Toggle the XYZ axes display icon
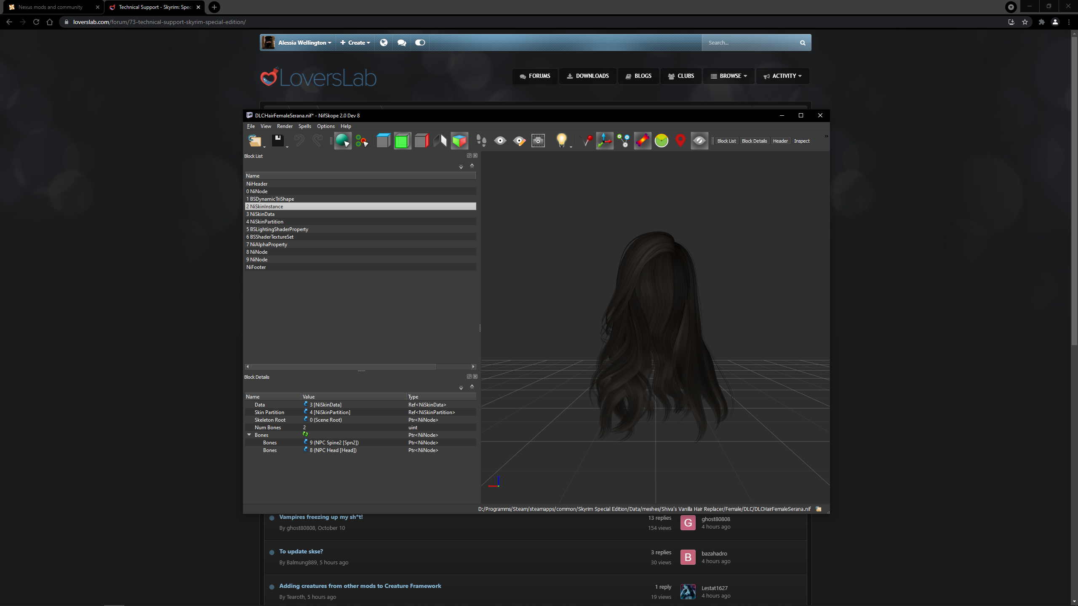 [x=605, y=141]
